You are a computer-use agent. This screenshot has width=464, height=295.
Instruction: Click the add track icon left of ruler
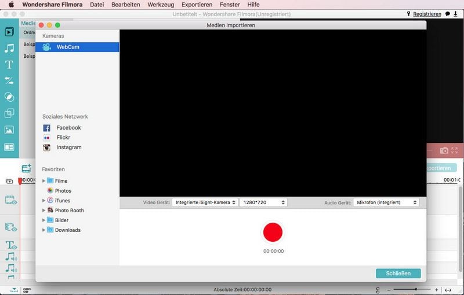coord(9,181)
